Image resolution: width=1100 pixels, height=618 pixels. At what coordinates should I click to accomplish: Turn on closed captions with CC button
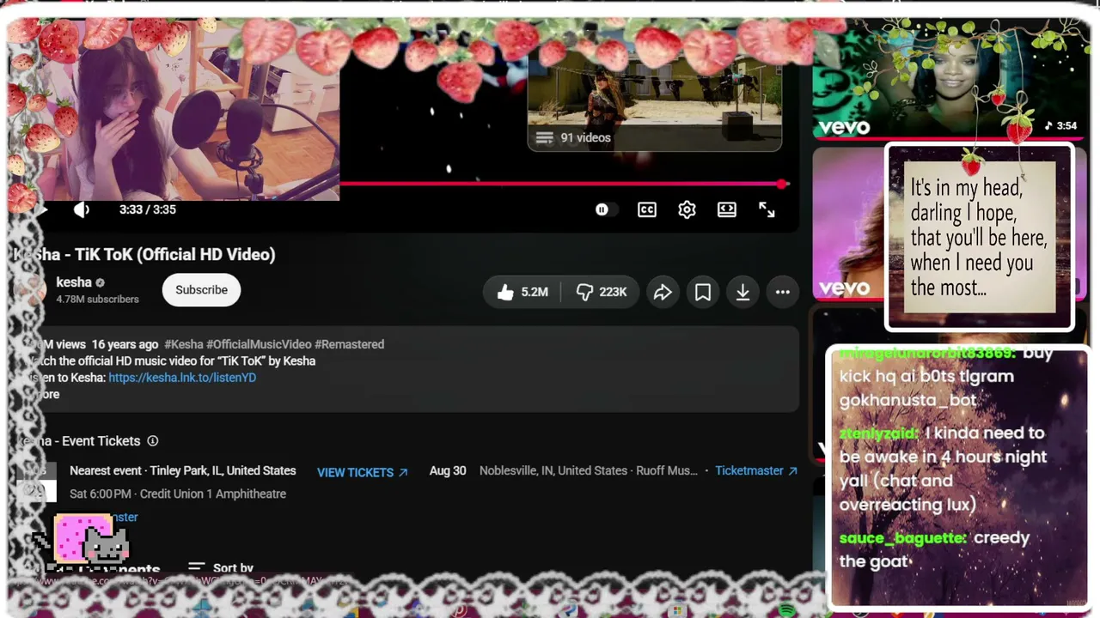pos(647,209)
